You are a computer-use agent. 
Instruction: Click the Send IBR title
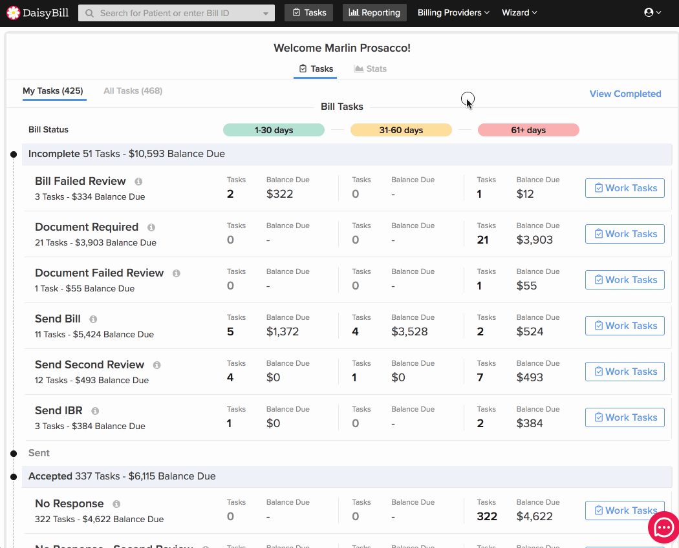(x=58, y=410)
